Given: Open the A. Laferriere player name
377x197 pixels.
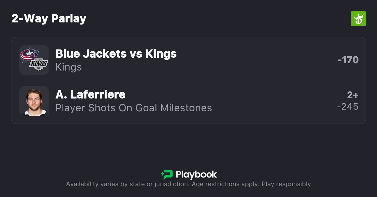Looking at the screenshot, I should tap(91, 94).
